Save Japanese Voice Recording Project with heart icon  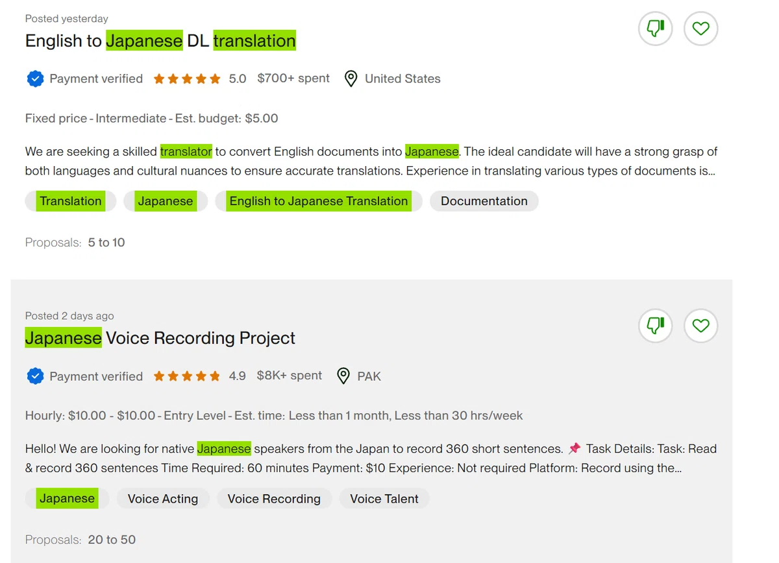coord(700,326)
